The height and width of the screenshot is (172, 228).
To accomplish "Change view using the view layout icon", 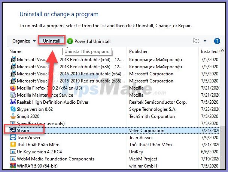I will click(196, 41).
